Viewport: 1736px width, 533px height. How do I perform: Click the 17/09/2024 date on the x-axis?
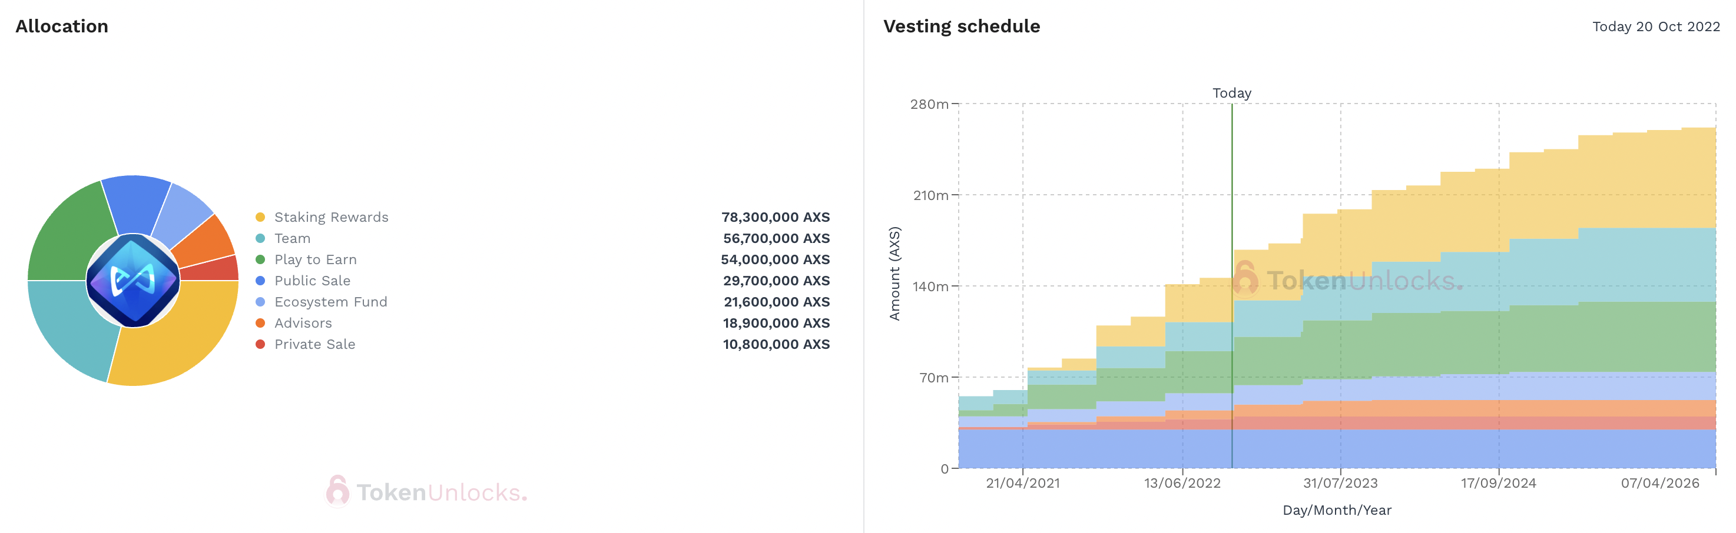click(x=1498, y=483)
